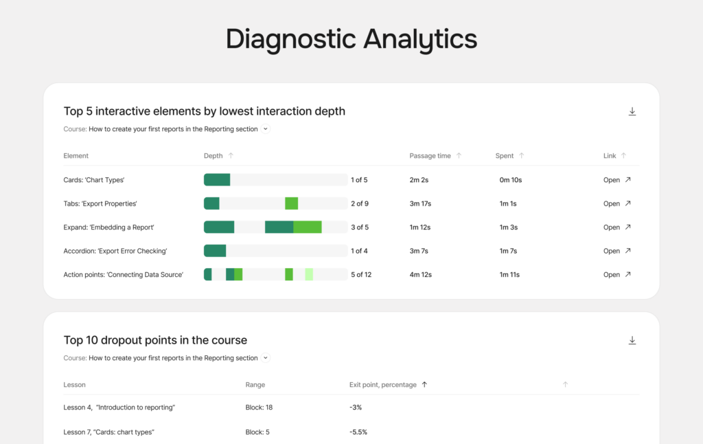Select Lesson 7 'Cards: chart types' row
Screen dimensions: 703x444
[x=108, y=432]
